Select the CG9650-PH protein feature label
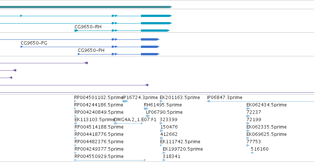 (x=91, y=50)
